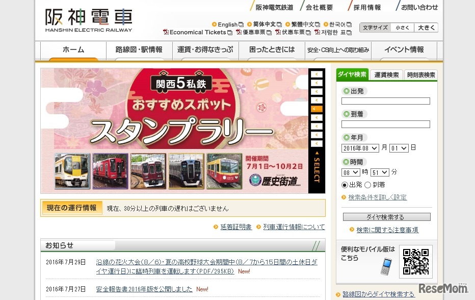475x300 pixels.
Task: Open English language site
Action: [x=227, y=24]
